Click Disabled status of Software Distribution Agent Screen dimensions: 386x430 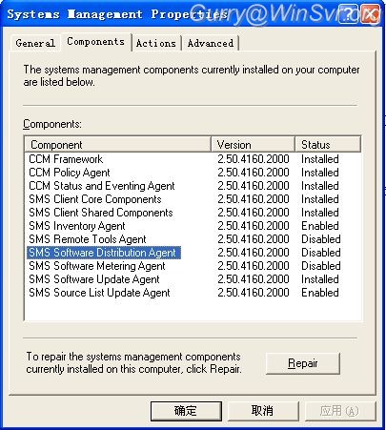[x=321, y=253]
